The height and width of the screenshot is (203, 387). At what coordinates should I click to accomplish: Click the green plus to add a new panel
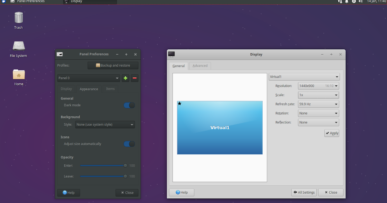pos(125,78)
